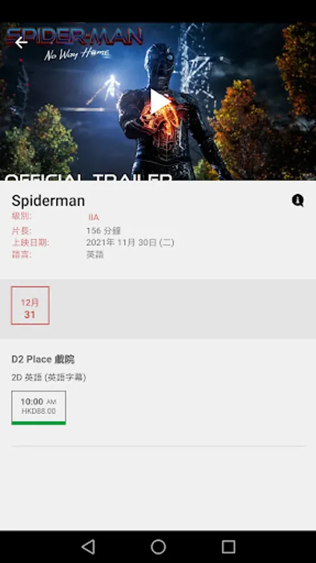Screen dimensions: 316x563
Task: Open the movie info icon beside Spiderman
Action: [298, 200]
